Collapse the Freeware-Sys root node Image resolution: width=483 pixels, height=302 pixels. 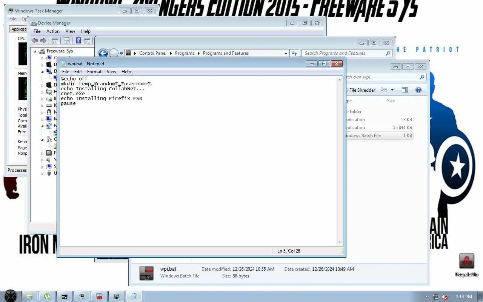click(35, 51)
